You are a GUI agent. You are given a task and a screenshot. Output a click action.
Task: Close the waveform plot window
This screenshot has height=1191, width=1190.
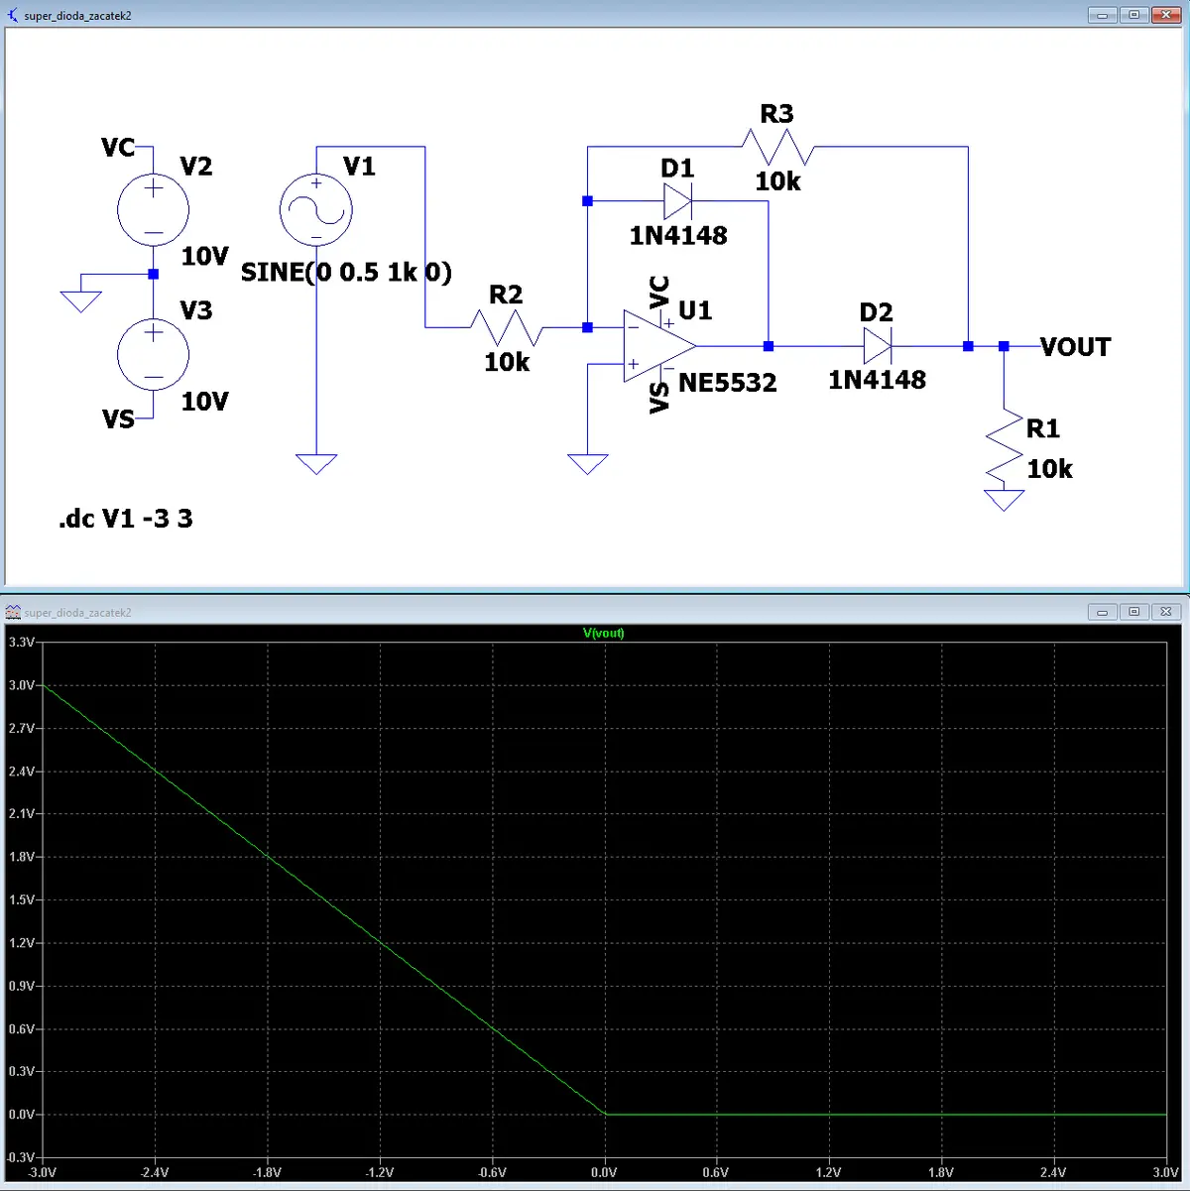click(x=1166, y=612)
